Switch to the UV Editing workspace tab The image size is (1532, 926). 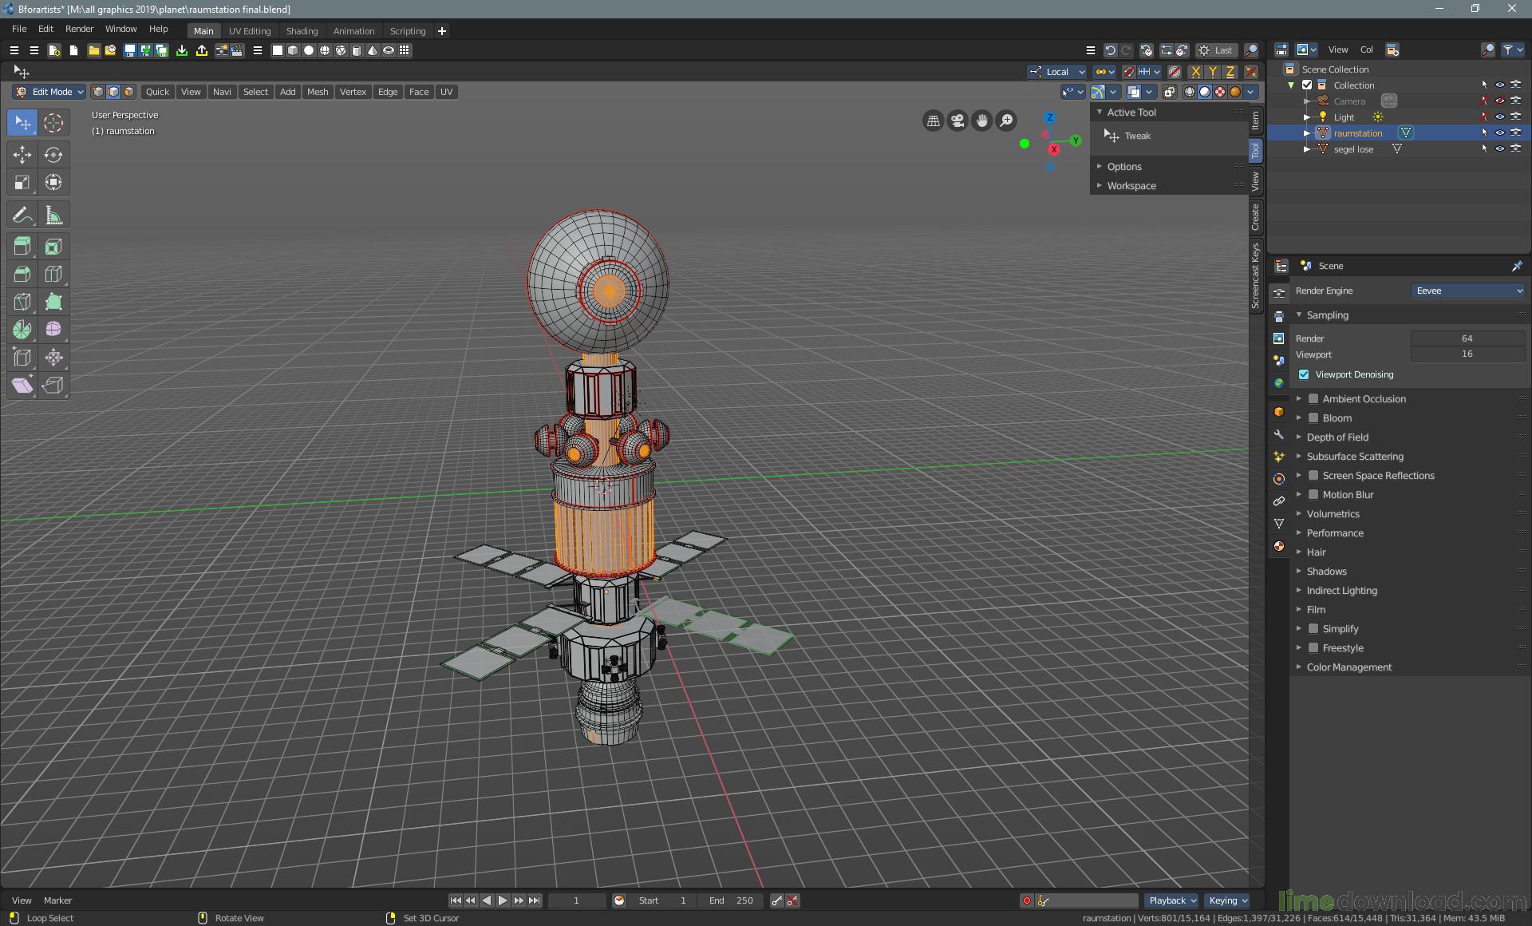250,30
